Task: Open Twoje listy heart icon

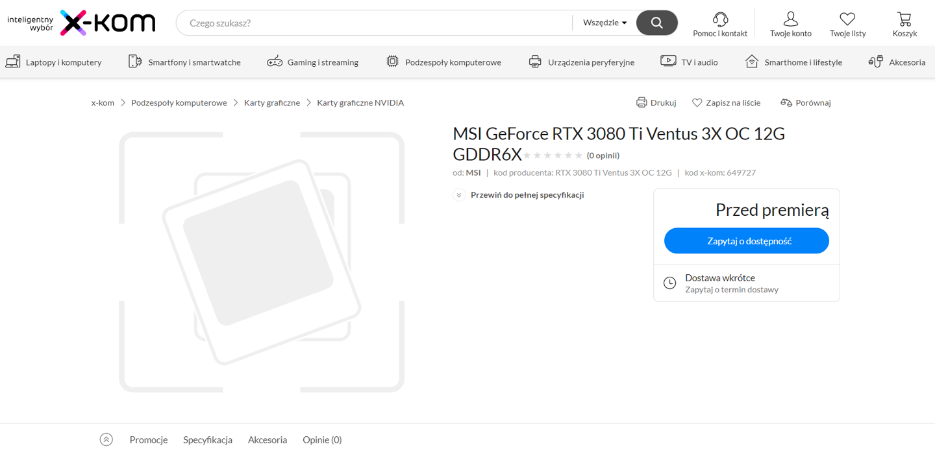Action: [x=847, y=19]
